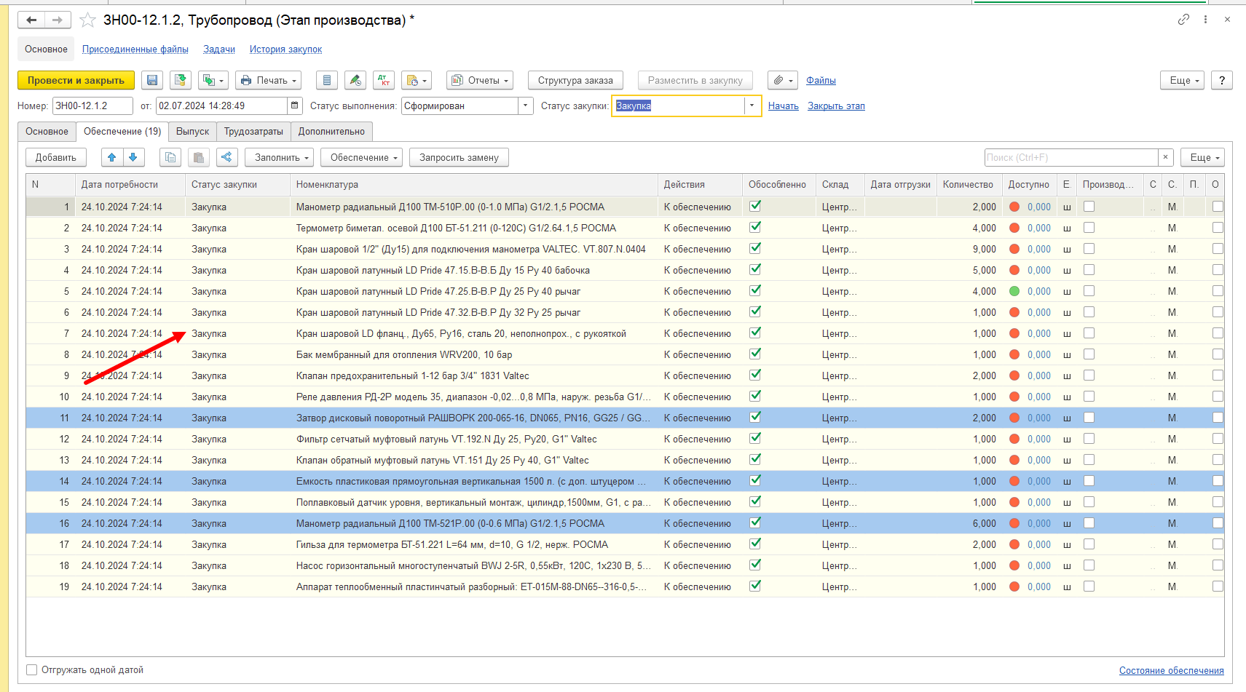
Task: Switch to the Трудозатраты tab
Action: point(253,132)
